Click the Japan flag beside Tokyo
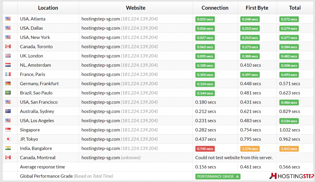This screenshot has height=182, width=315. (x=8, y=139)
